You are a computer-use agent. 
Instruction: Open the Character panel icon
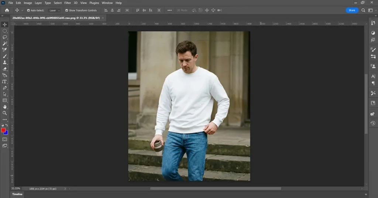tap(373, 77)
